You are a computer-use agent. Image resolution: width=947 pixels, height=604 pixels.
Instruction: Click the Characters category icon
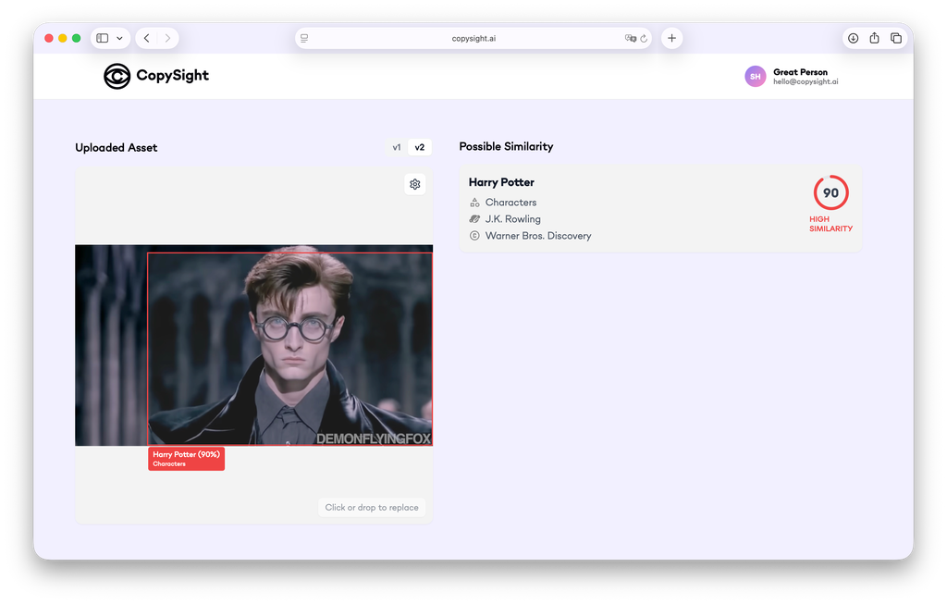click(x=474, y=203)
